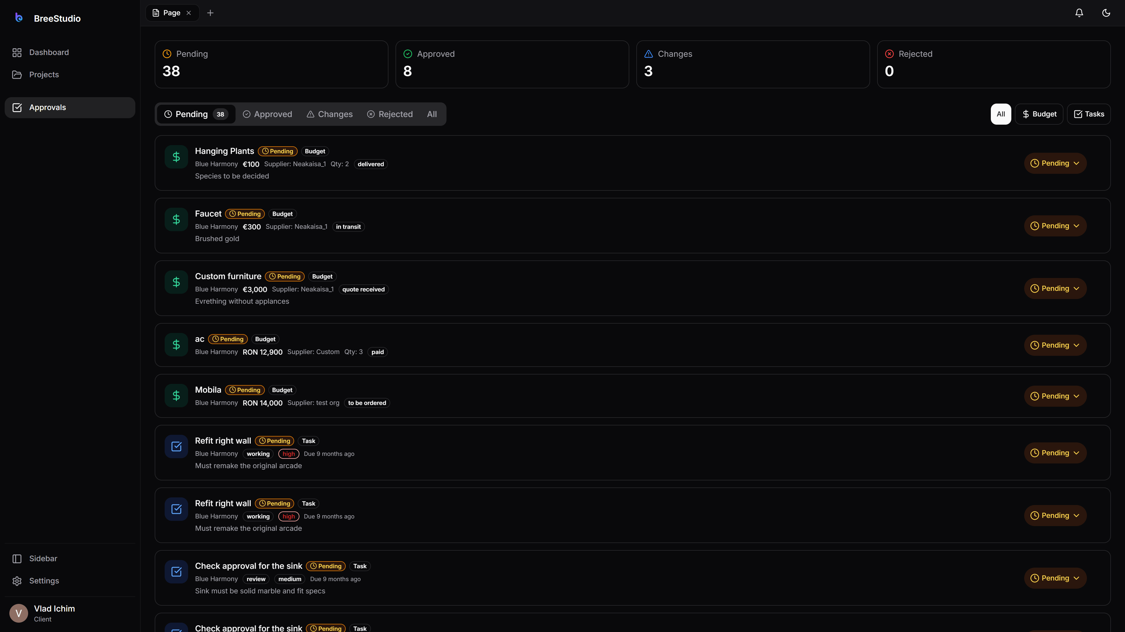This screenshot has height=632, width=1125.
Task: Click the medium priority badge
Action: pyautogui.click(x=290, y=579)
